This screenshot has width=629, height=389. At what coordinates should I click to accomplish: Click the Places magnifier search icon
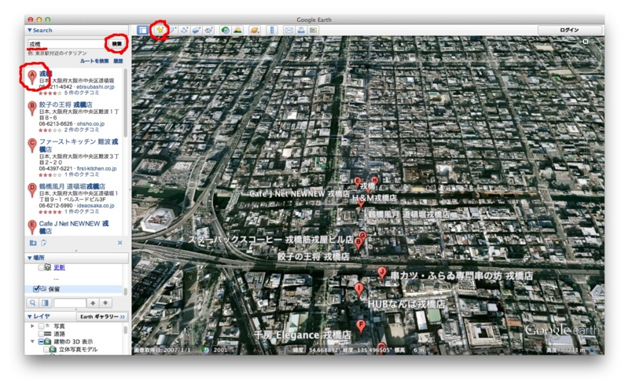coord(33,303)
